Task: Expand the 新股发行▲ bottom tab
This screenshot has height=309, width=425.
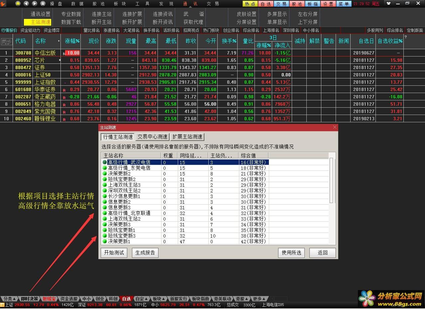Action: [178, 299]
